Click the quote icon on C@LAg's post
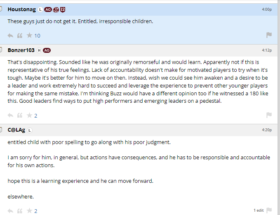Viewport: 280px width, 215px height. pyautogui.click(x=20, y=211)
